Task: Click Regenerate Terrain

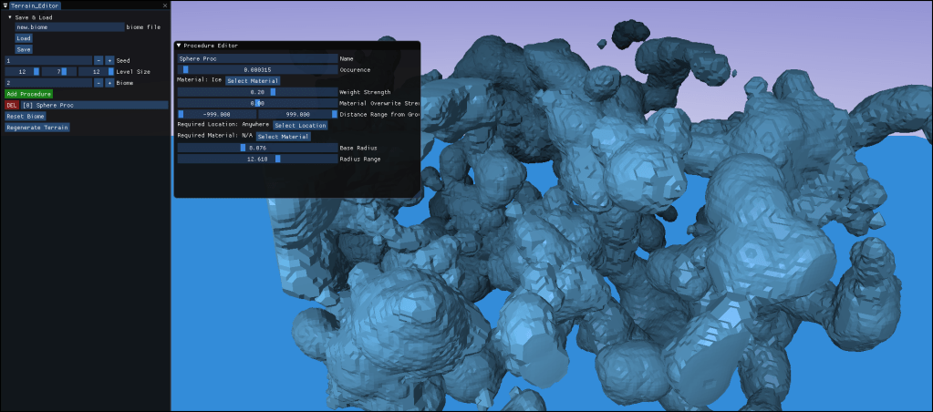Action: 37,128
